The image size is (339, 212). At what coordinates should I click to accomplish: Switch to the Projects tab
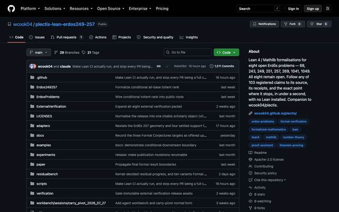point(121,37)
